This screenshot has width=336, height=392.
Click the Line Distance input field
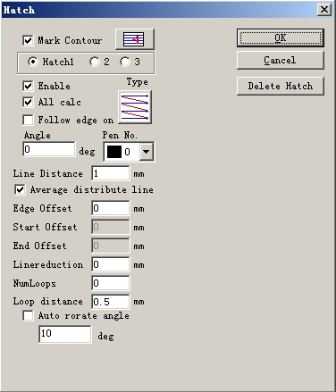point(111,173)
